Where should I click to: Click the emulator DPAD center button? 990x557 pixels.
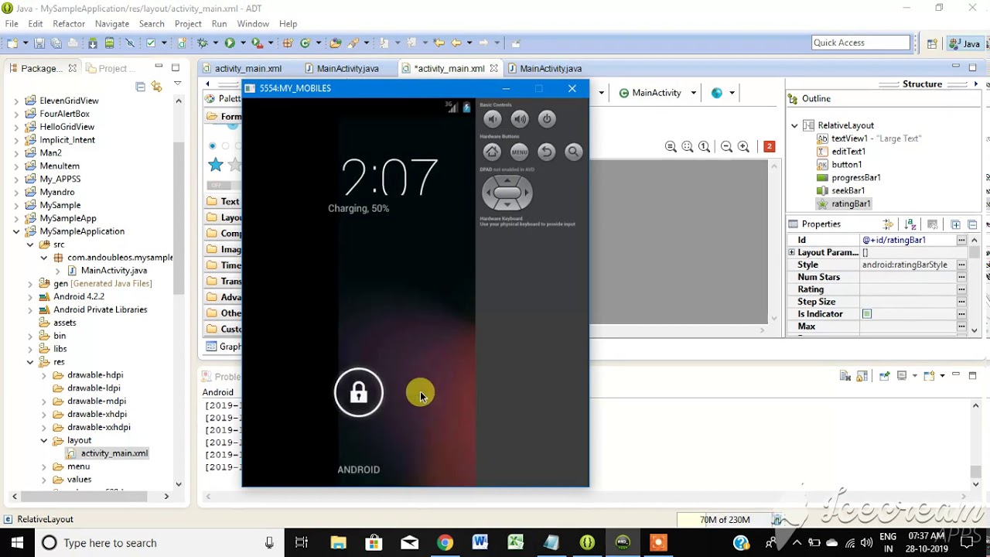pos(507,193)
